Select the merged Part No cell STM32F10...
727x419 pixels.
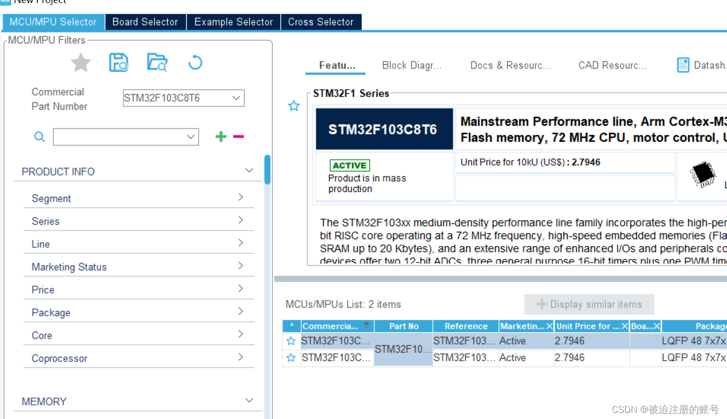pyautogui.click(x=404, y=349)
